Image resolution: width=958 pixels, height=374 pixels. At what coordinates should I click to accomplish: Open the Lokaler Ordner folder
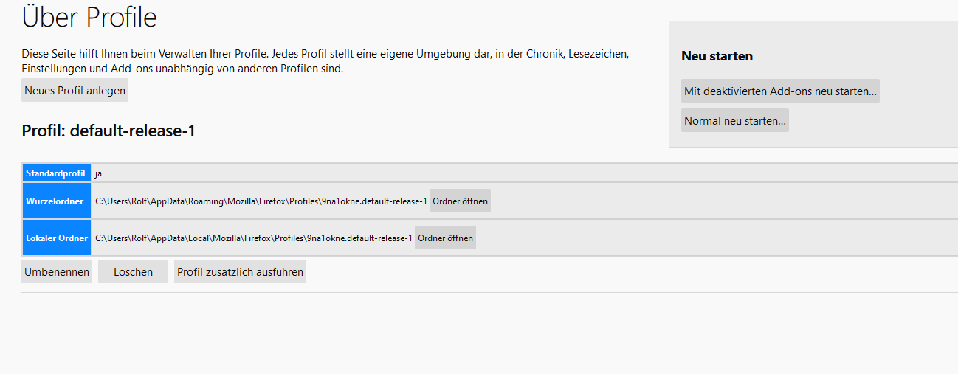pyautogui.click(x=445, y=238)
